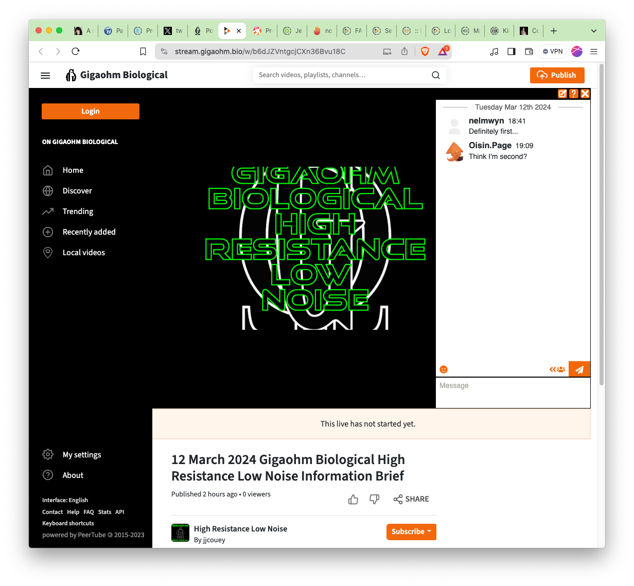
Task: Dislike the video with thumbs down
Action: coord(375,499)
